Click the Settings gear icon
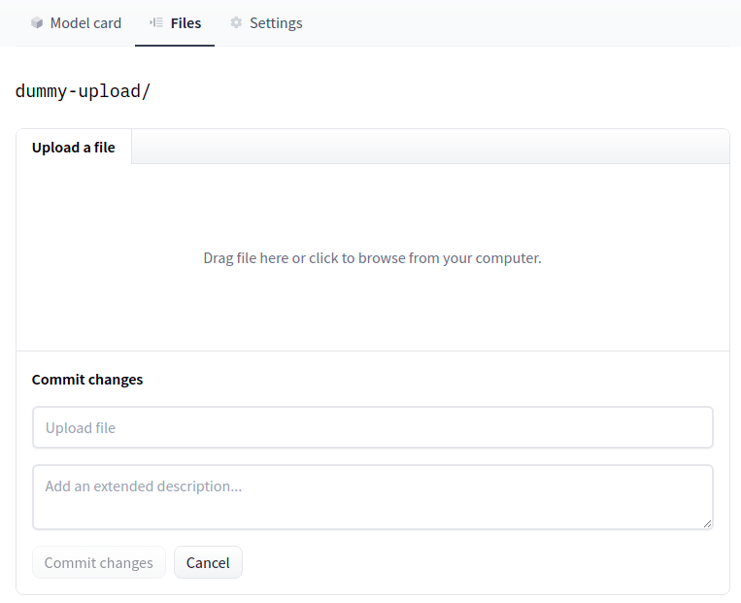The width and height of the screenshot is (741, 603). click(x=236, y=22)
